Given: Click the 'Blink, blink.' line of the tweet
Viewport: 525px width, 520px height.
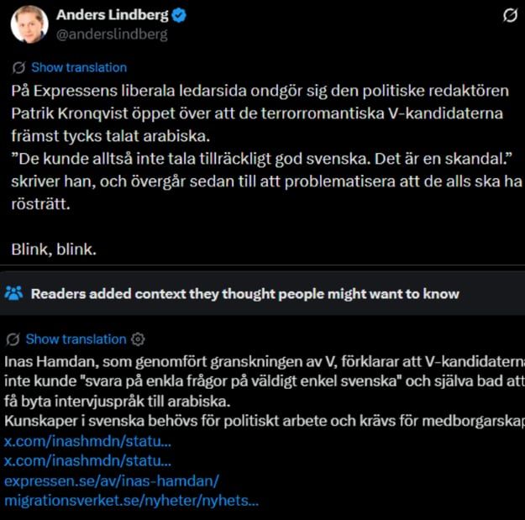Looking at the screenshot, I should tap(54, 249).
